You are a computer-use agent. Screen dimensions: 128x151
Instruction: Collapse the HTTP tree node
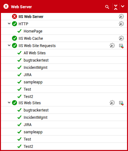(x=9, y=23)
